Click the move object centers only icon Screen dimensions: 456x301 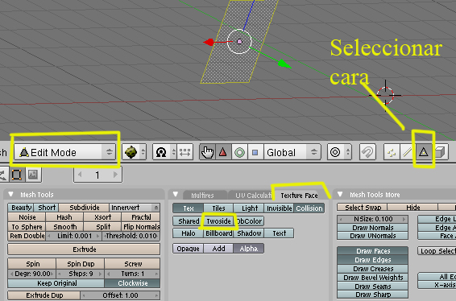[x=185, y=152]
